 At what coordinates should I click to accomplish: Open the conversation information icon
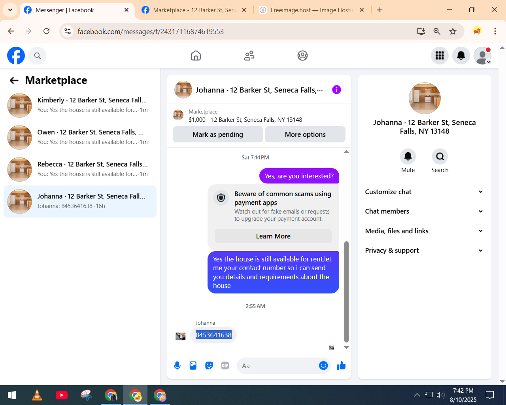coord(336,90)
